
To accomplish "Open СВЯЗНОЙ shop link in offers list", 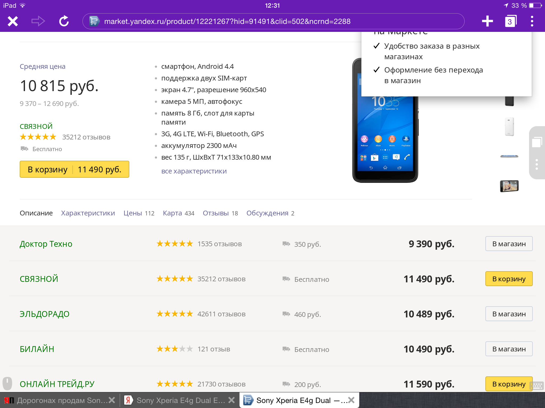I will 39,279.
